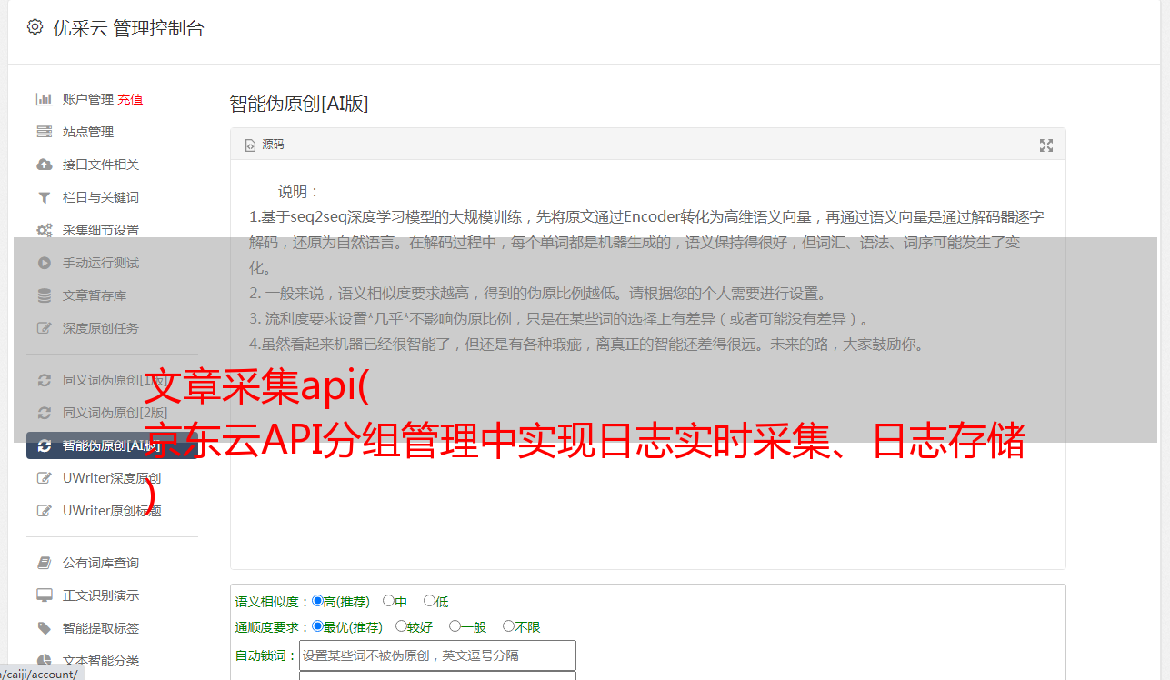Image resolution: width=1170 pixels, height=680 pixels.
Task: Go to 公有词库查询 page
Action: point(101,563)
